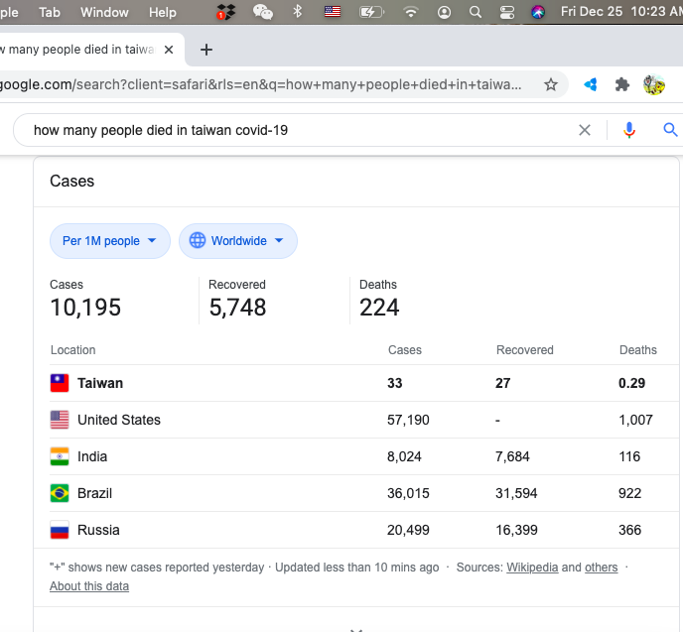The height and width of the screenshot is (632, 683).
Task: Open the Window menu
Action: coord(104,13)
